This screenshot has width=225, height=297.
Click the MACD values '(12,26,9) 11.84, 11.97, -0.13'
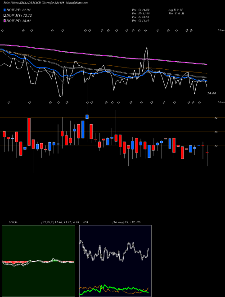(x=61, y=222)
